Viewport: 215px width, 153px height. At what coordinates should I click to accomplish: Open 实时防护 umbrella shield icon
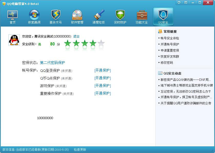[120, 17]
